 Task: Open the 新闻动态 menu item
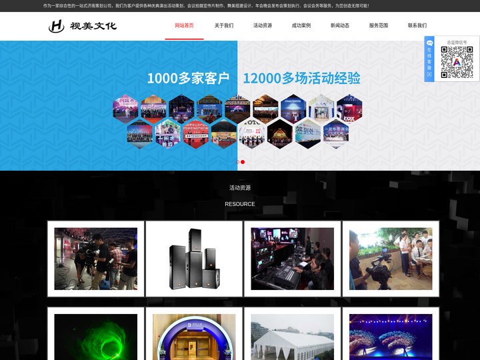click(340, 25)
